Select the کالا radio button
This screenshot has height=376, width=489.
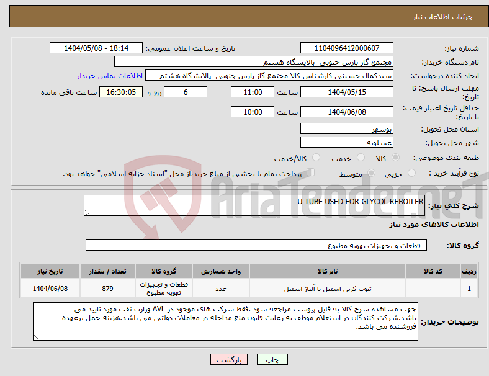395,158
